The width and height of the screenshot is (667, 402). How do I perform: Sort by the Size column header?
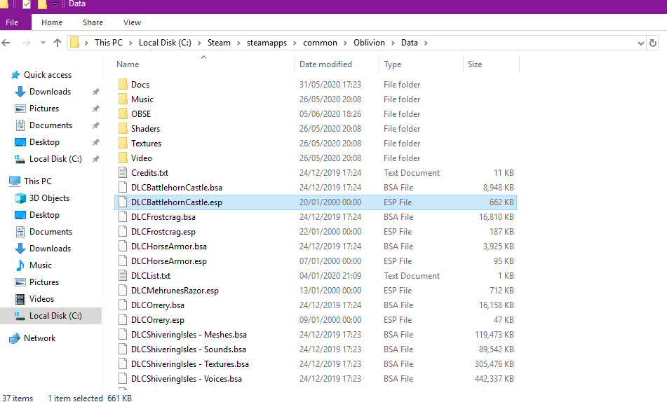[475, 64]
